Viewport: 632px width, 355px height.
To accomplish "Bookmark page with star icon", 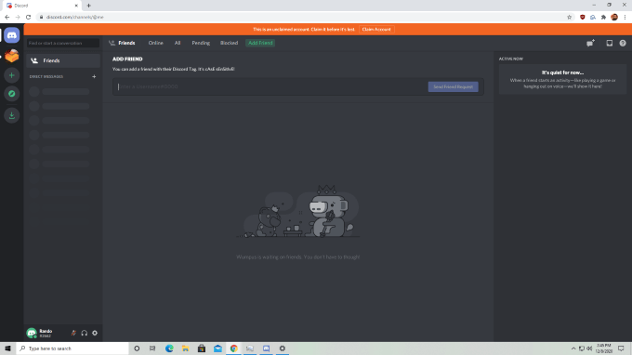I will [569, 18].
